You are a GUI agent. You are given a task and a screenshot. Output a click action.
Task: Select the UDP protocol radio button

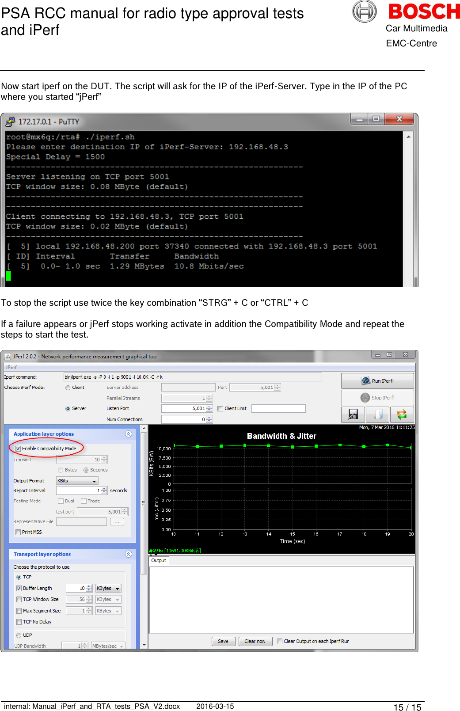[x=19, y=635]
